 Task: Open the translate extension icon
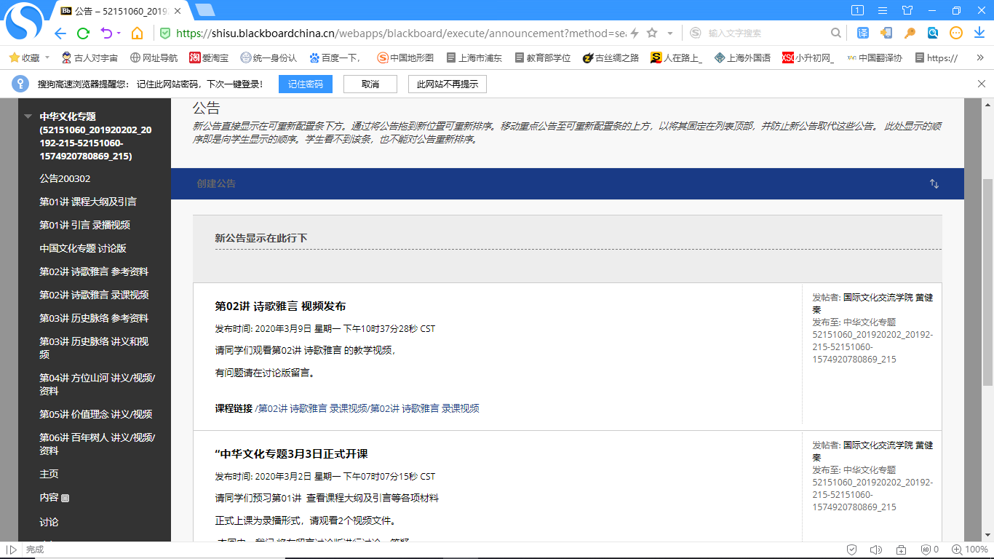[x=862, y=33]
